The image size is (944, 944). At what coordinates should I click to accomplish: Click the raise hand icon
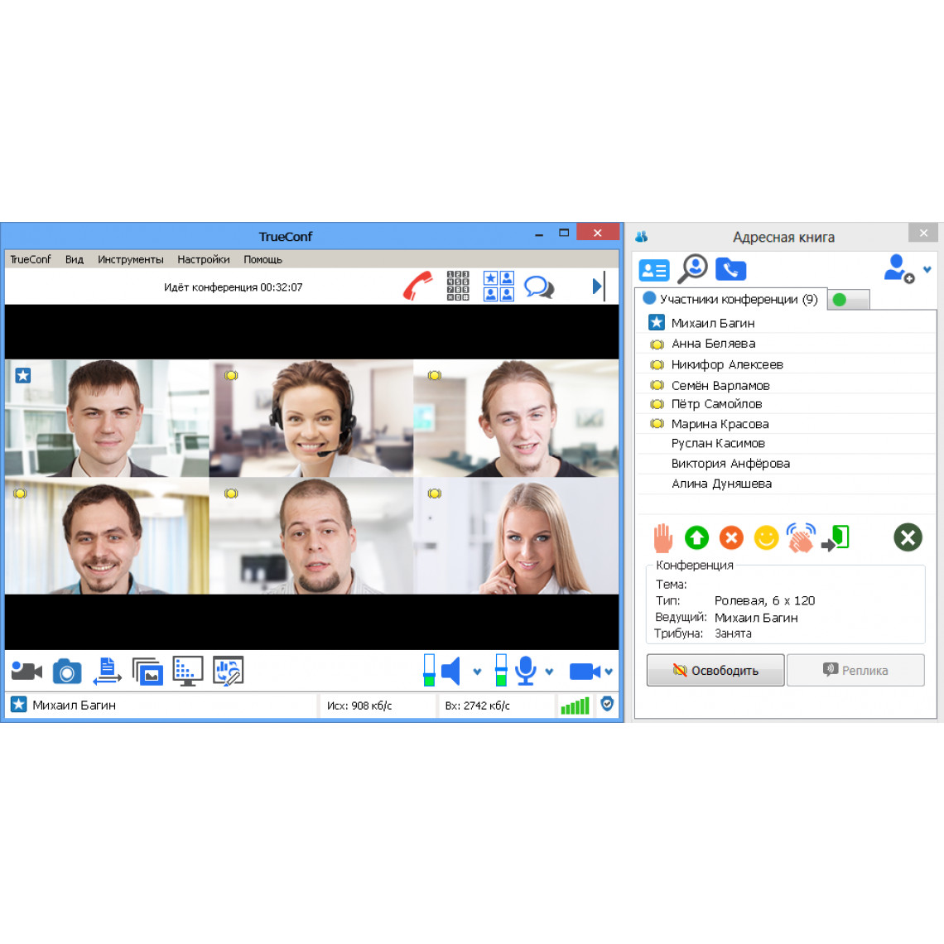[x=662, y=537]
